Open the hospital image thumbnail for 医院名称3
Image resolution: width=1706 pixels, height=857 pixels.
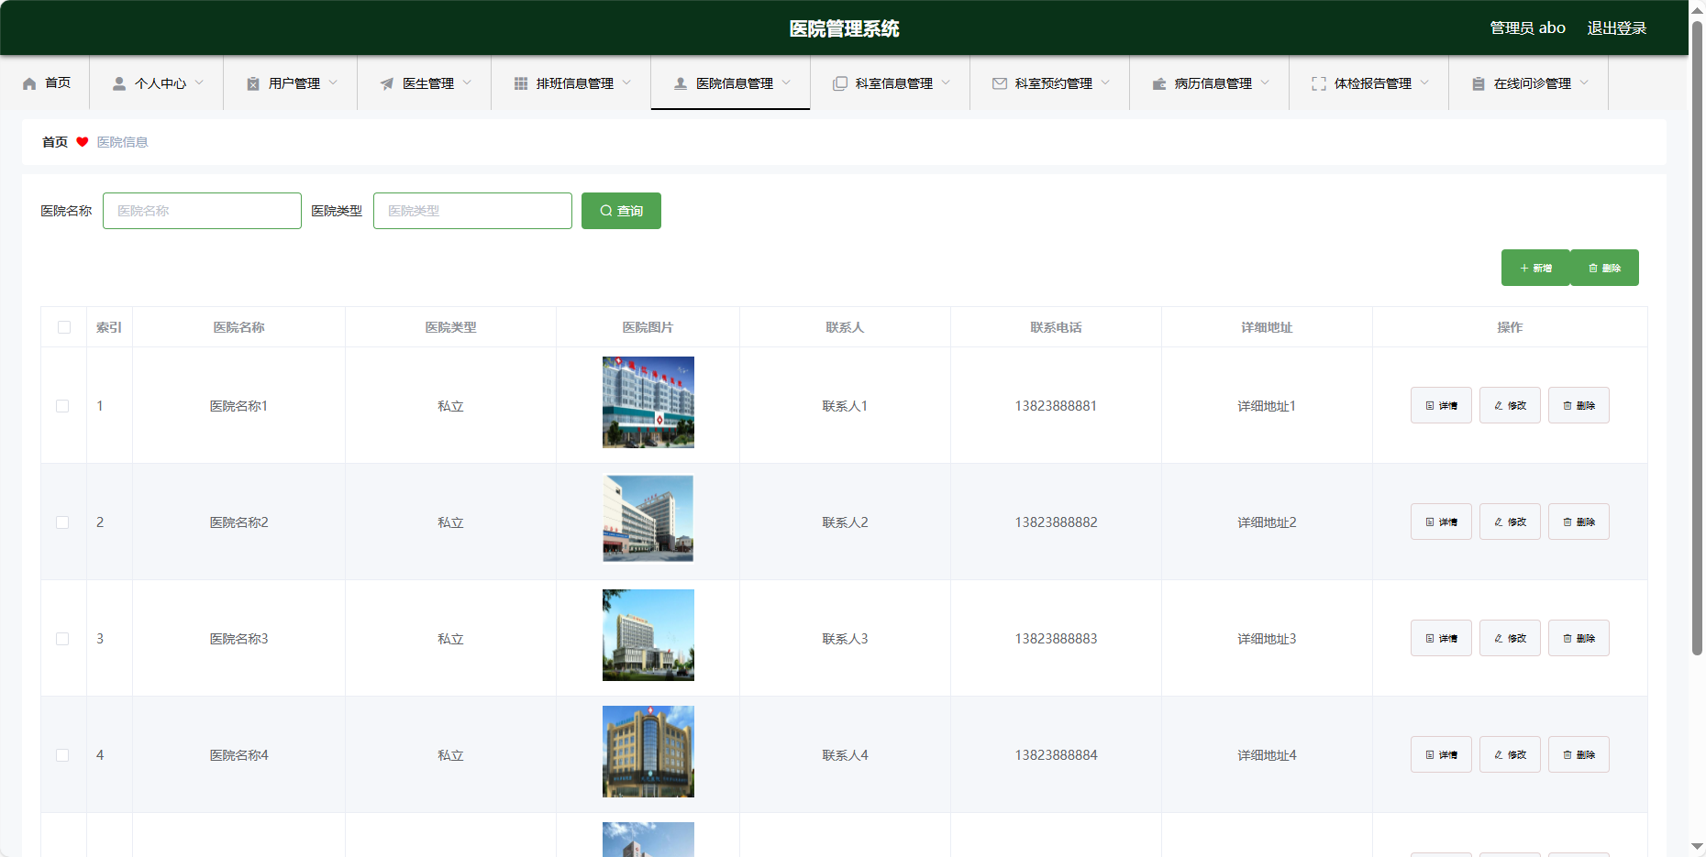click(648, 635)
